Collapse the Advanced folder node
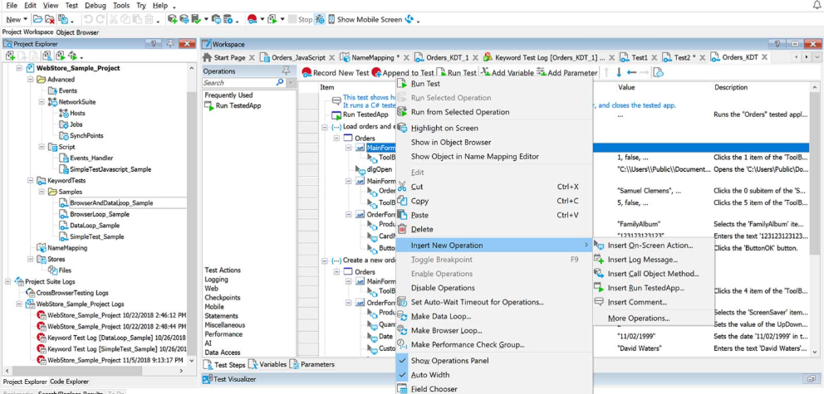 [x=30, y=80]
